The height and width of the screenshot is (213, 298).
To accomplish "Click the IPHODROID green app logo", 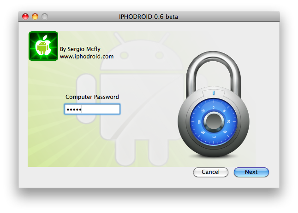I will click(43, 46).
